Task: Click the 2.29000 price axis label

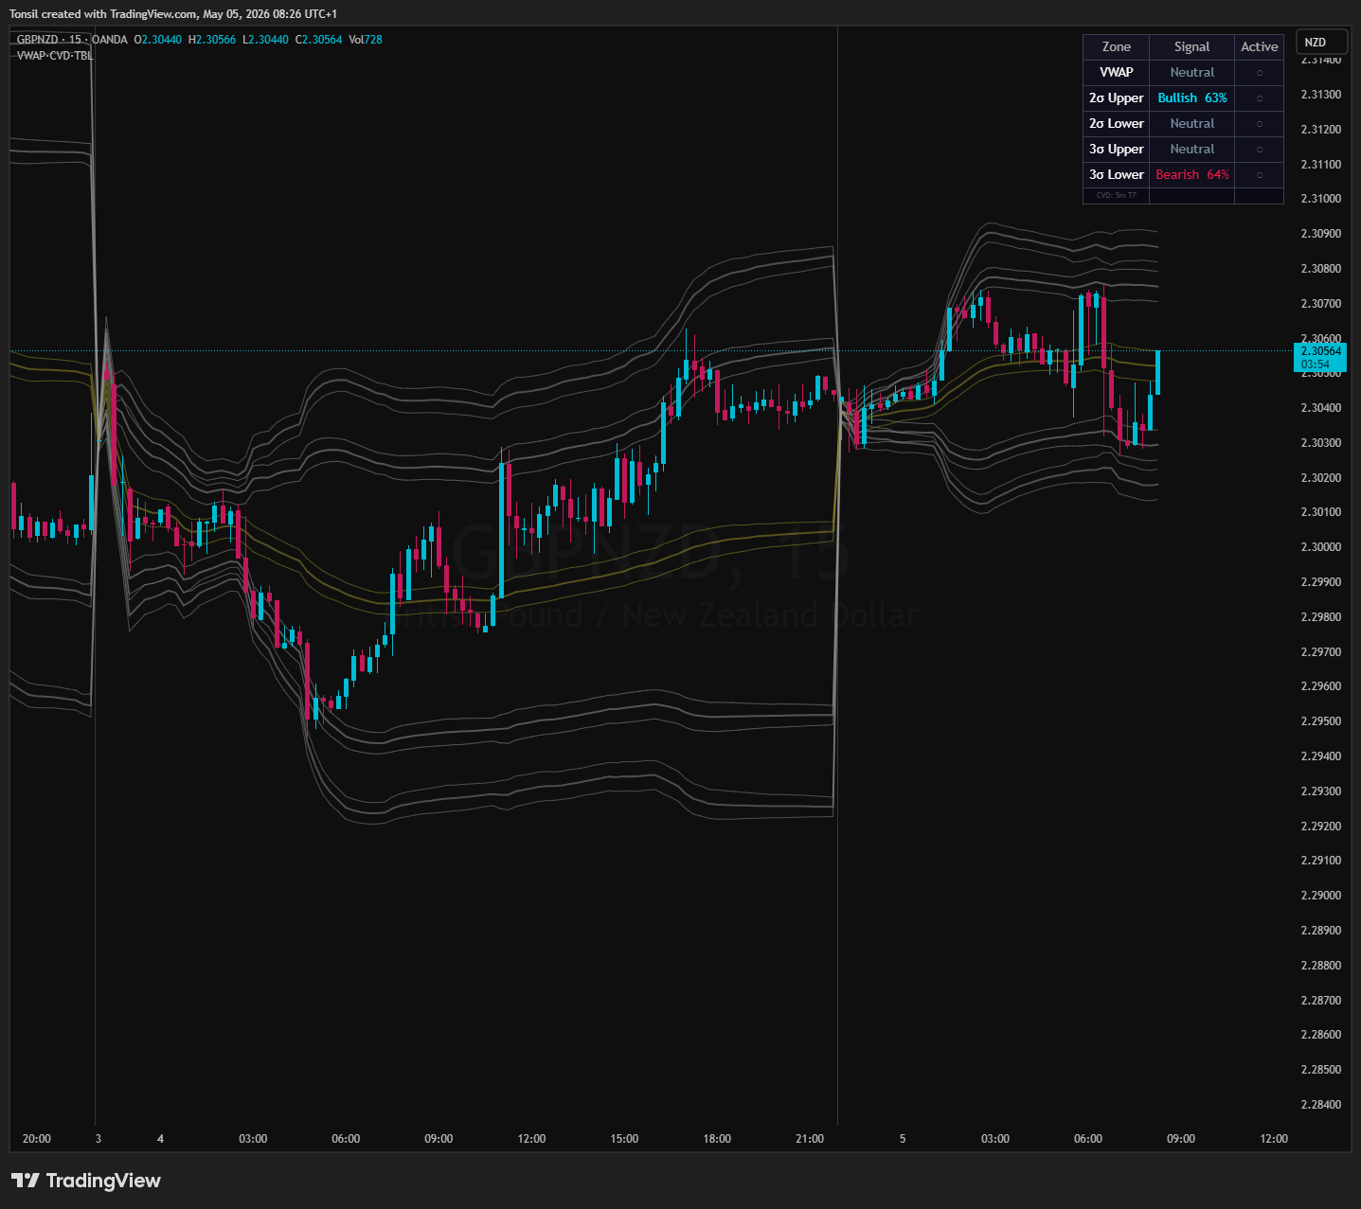Action: click(x=1321, y=896)
